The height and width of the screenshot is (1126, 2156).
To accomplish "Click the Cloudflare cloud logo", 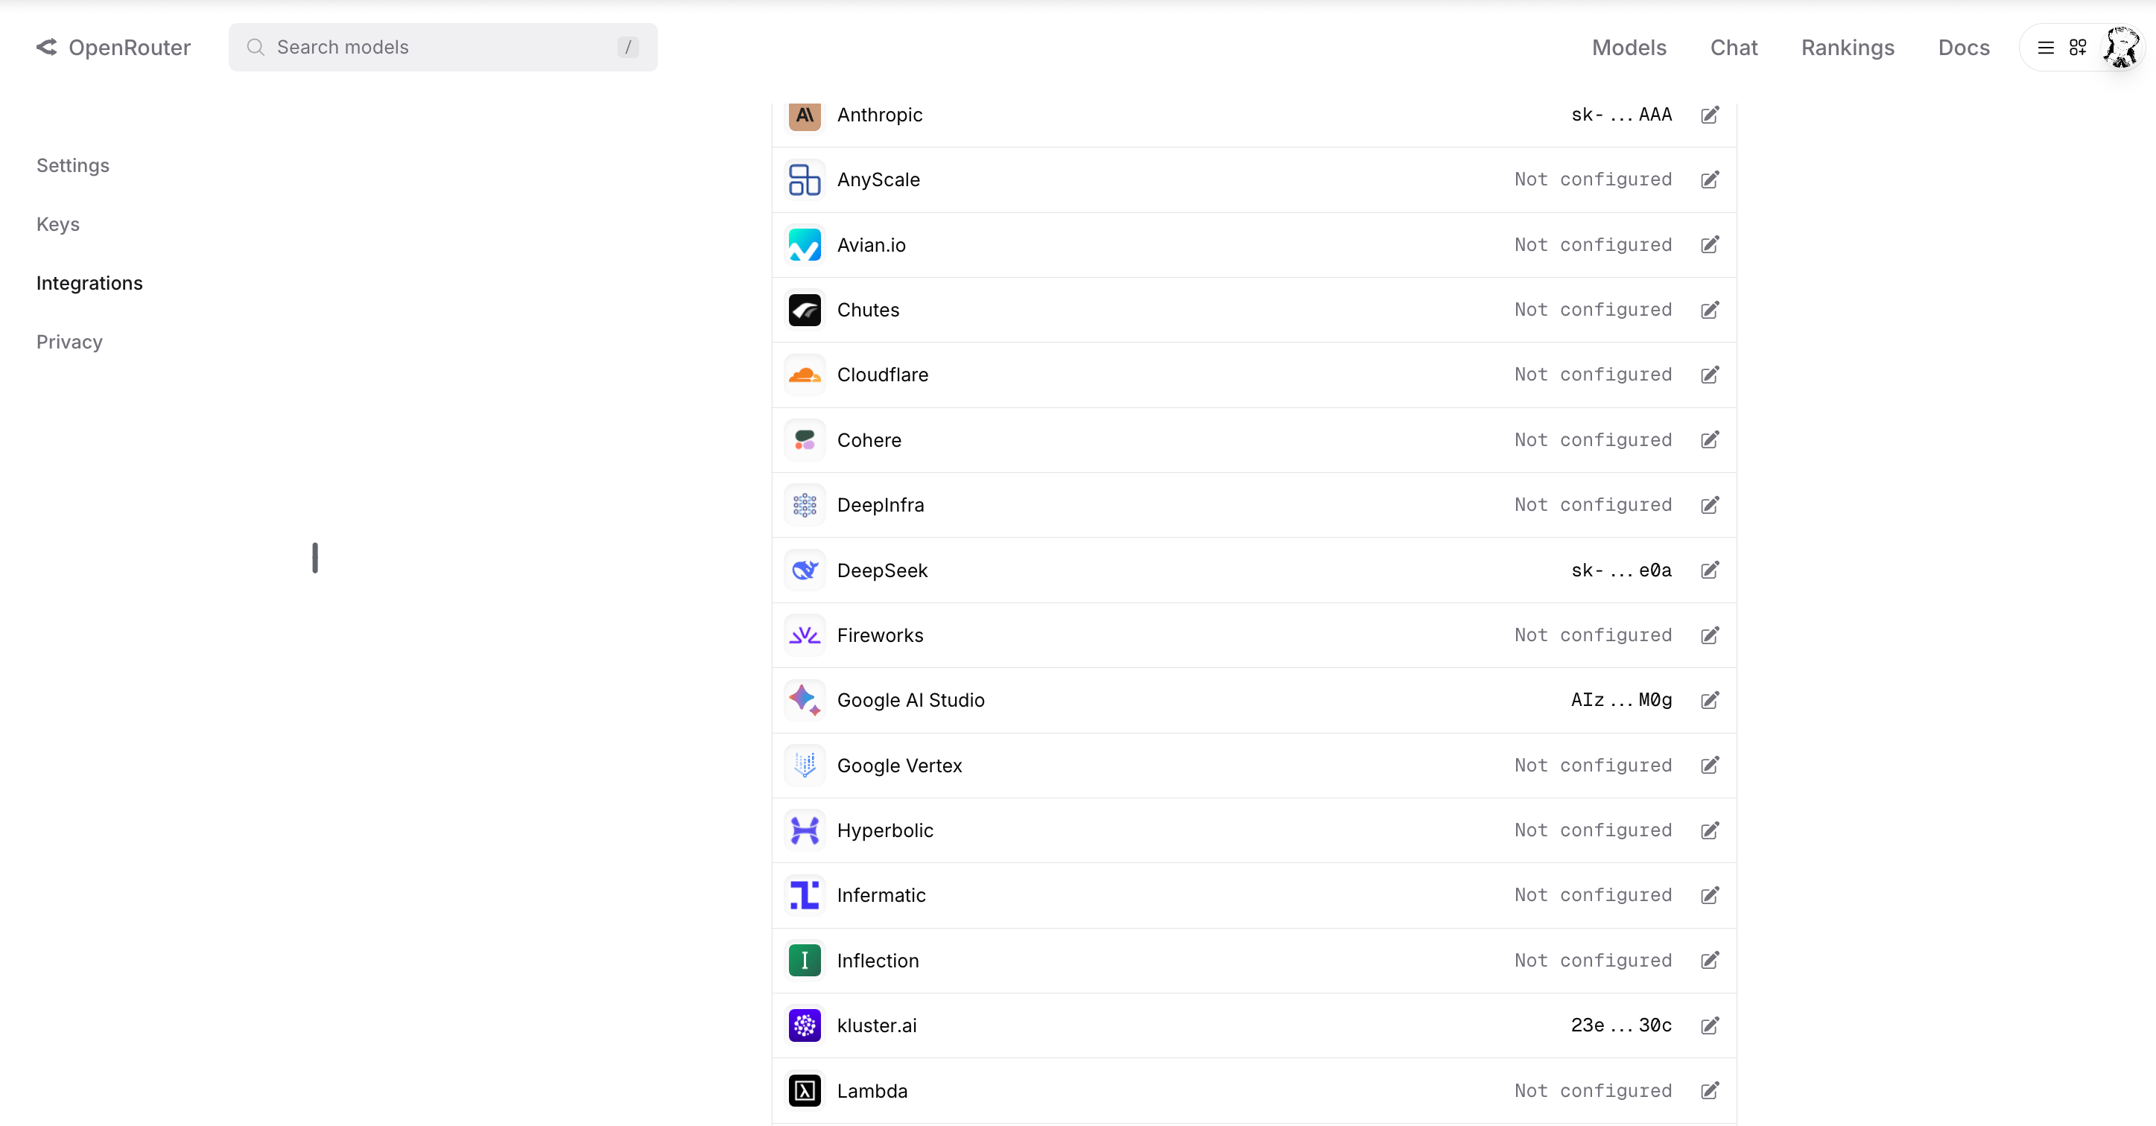I will pos(805,375).
